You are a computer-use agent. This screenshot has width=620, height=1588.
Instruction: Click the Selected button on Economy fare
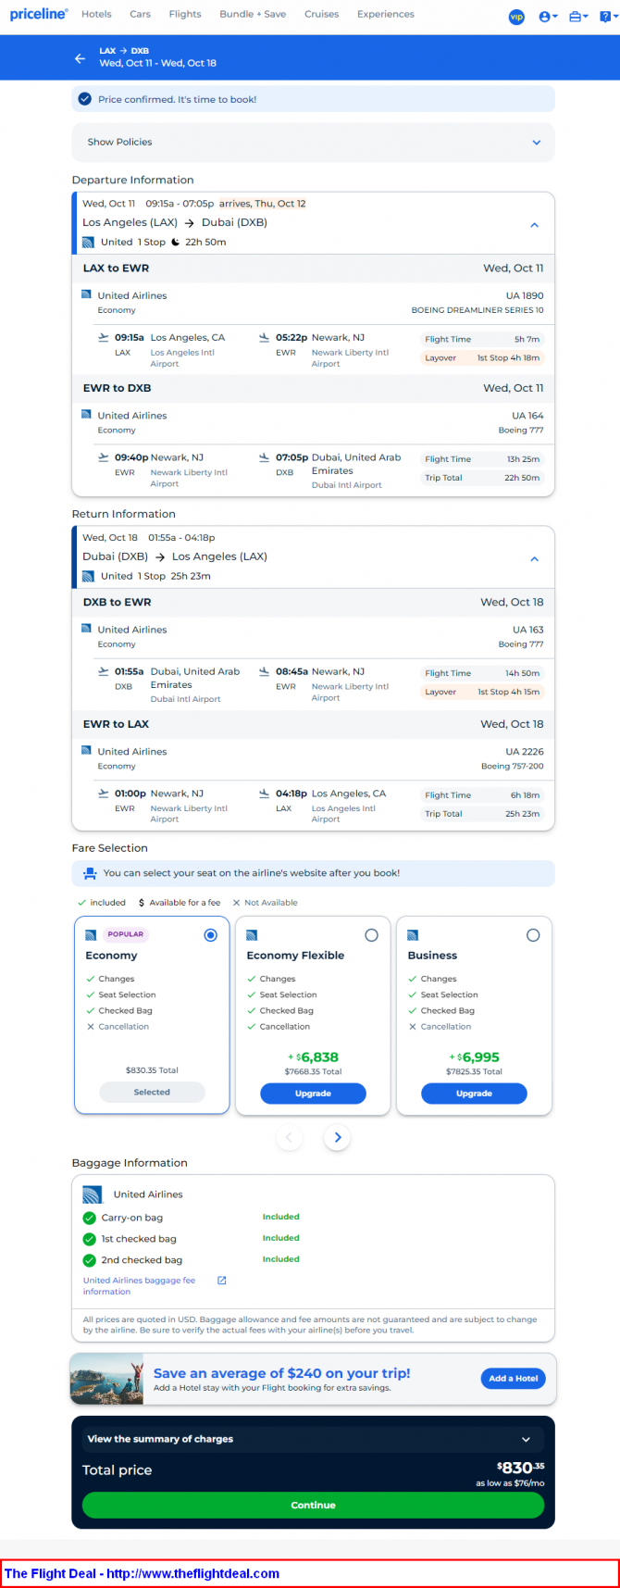(152, 1093)
